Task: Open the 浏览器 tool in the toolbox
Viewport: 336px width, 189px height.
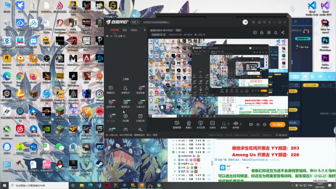Action: (x=126, y=118)
